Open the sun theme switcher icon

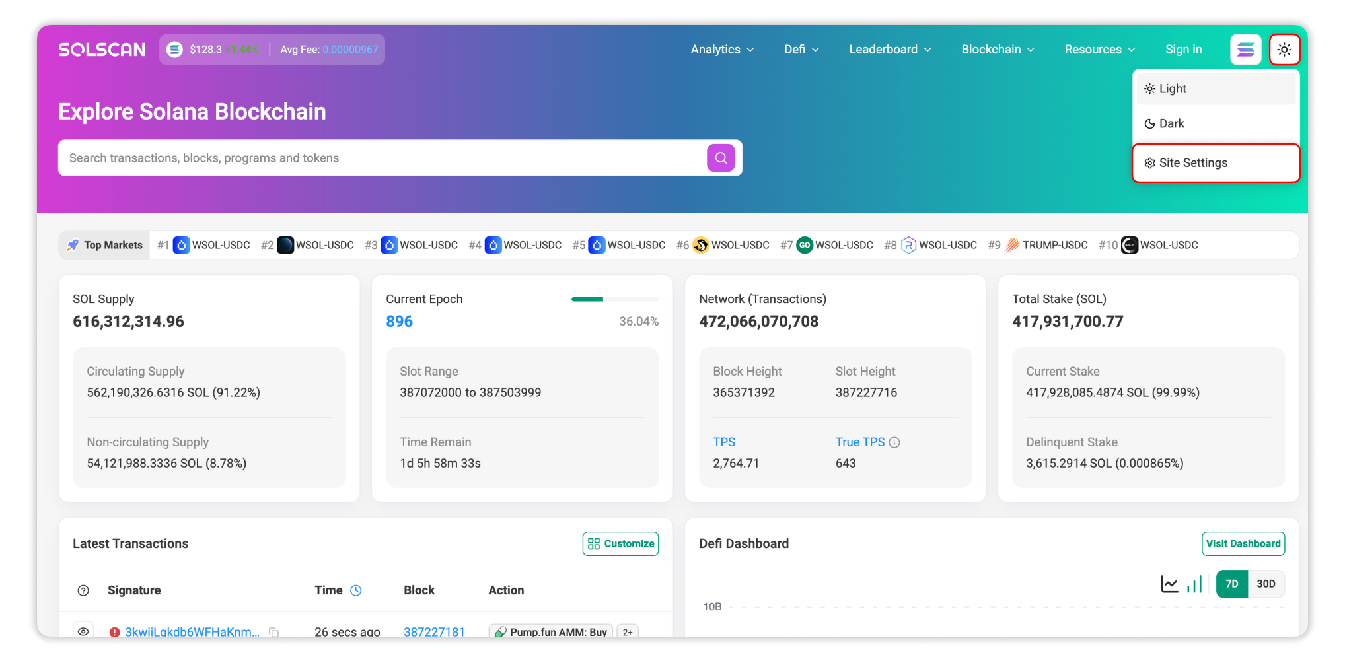coord(1284,50)
